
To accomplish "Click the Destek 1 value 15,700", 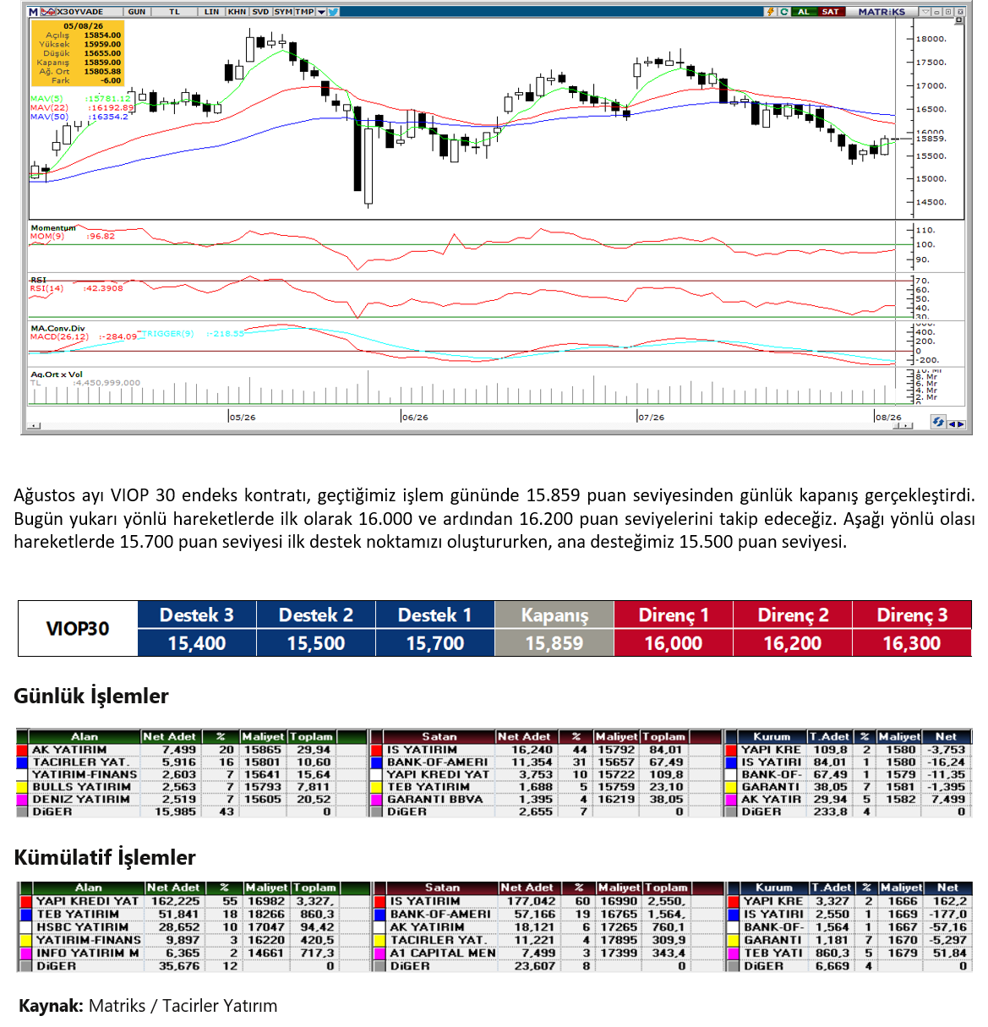I will 435,643.
